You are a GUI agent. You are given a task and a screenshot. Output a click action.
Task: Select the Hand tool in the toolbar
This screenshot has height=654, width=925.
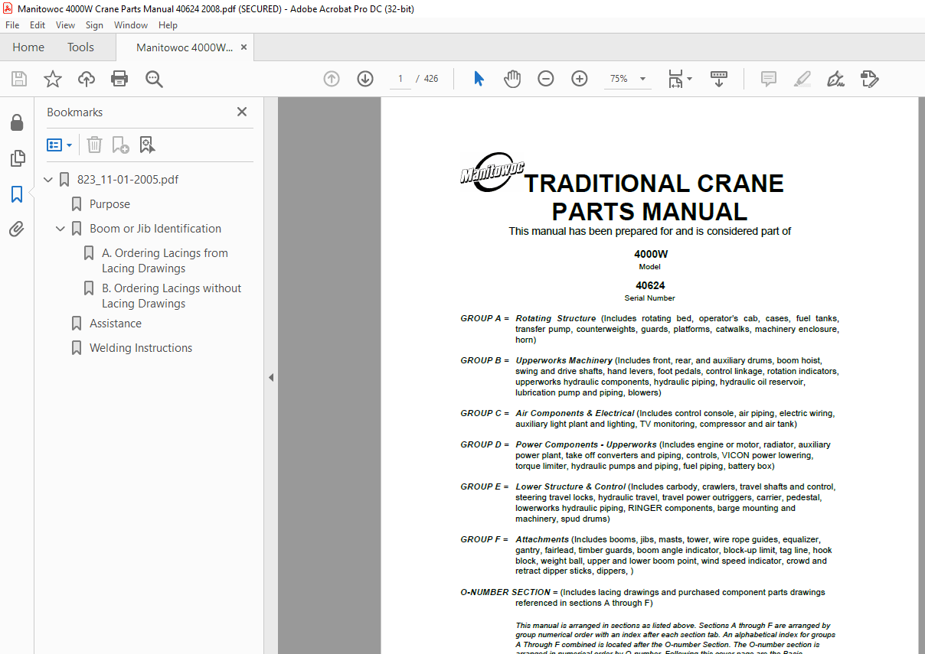pos(512,78)
